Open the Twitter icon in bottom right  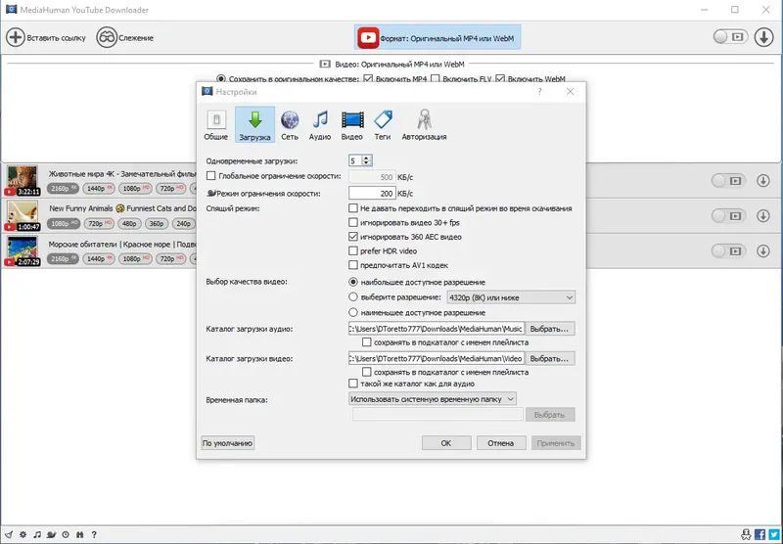(x=774, y=534)
